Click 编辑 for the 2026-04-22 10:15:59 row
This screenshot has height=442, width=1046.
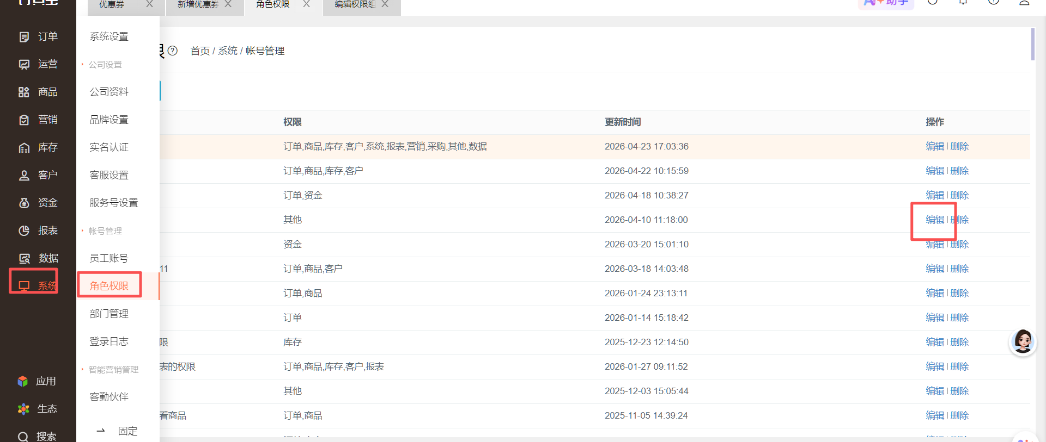[x=935, y=171]
